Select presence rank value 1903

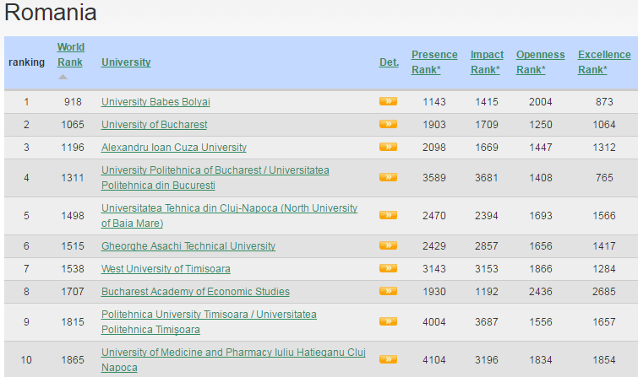point(434,124)
